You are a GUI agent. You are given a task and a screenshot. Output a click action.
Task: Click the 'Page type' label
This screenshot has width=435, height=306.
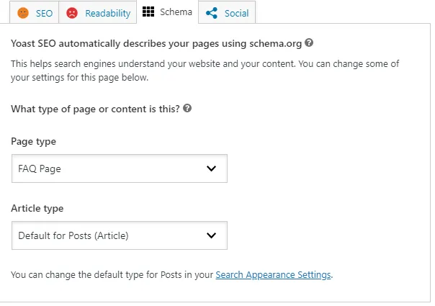tap(34, 142)
